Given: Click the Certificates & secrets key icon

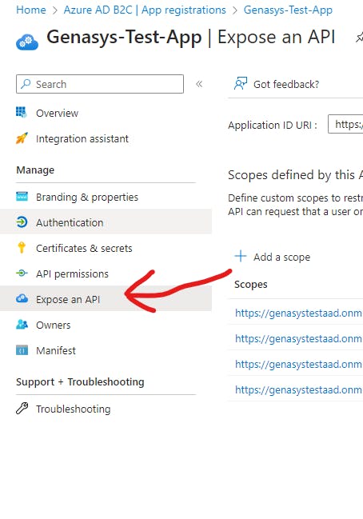Looking at the screenshot, I should click(22, 248).
